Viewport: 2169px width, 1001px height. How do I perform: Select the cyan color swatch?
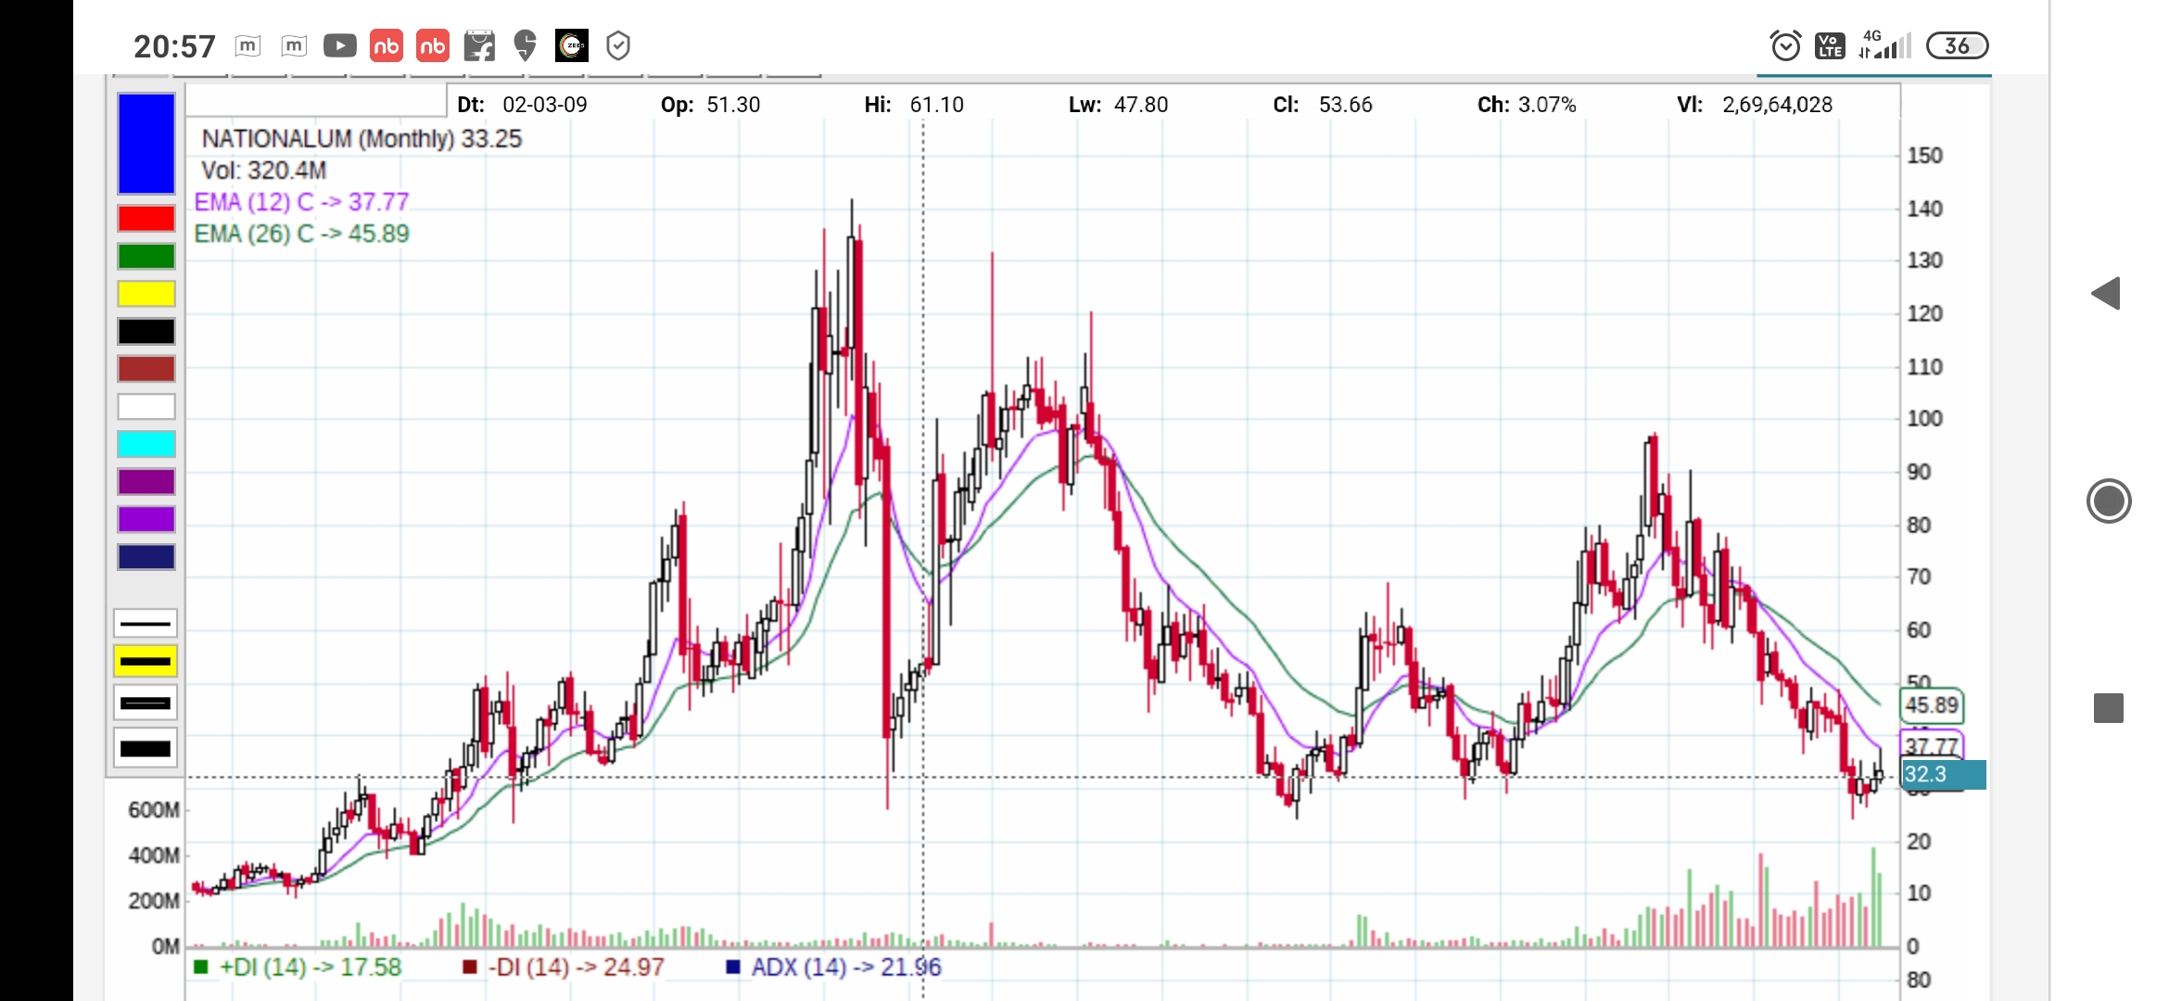click(x=146, y=444)
